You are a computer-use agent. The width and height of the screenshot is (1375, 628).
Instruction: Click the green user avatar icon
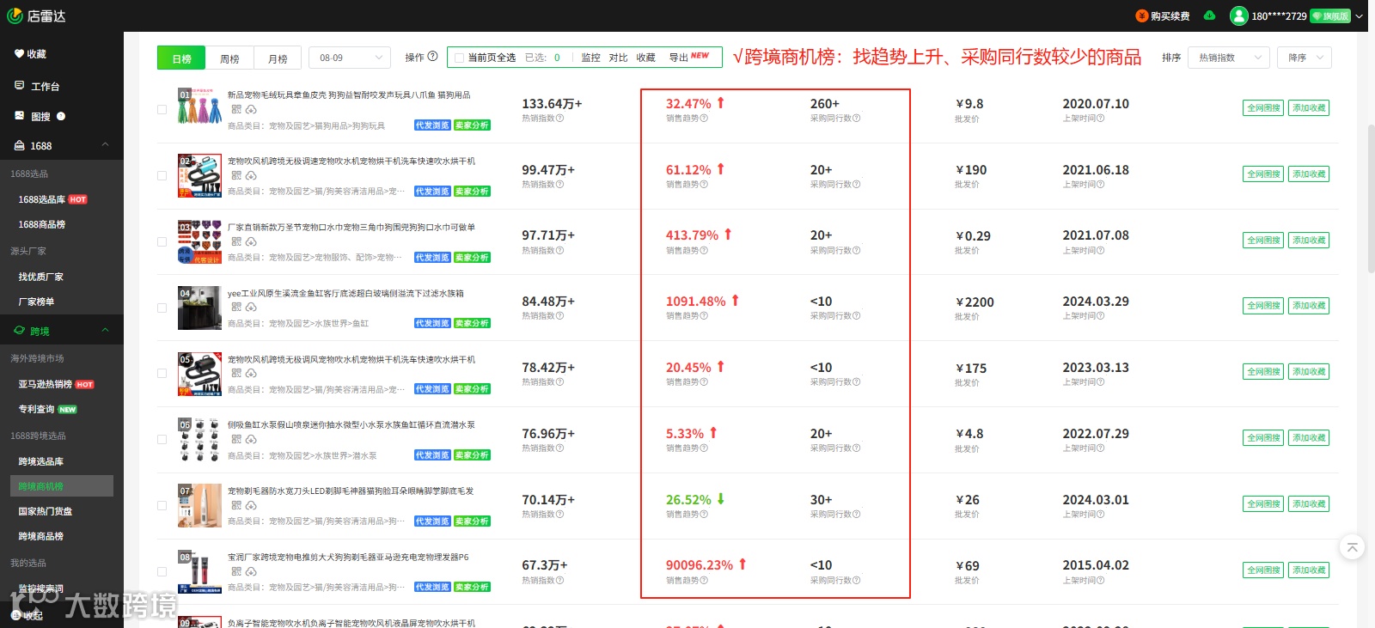(1238, 15)
